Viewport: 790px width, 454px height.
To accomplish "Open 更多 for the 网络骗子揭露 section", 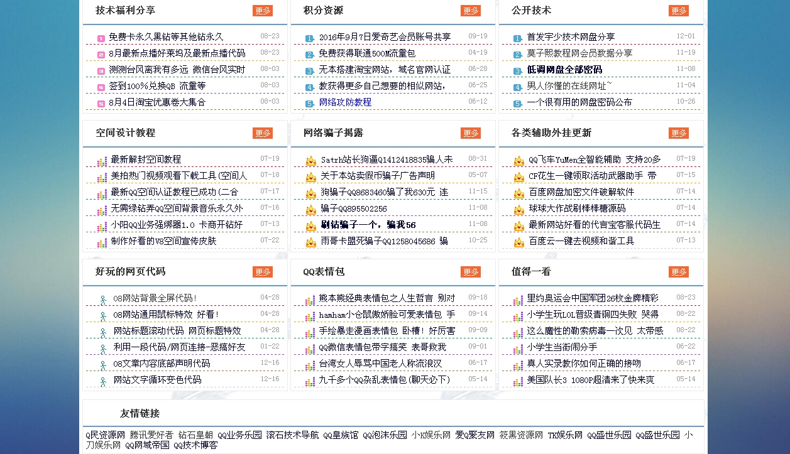I will 471,133.
